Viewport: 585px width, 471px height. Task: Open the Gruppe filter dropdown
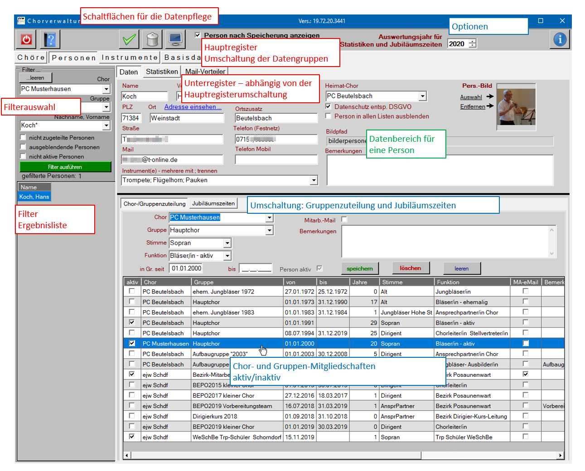pyautogui.click(x=106, y=107)
